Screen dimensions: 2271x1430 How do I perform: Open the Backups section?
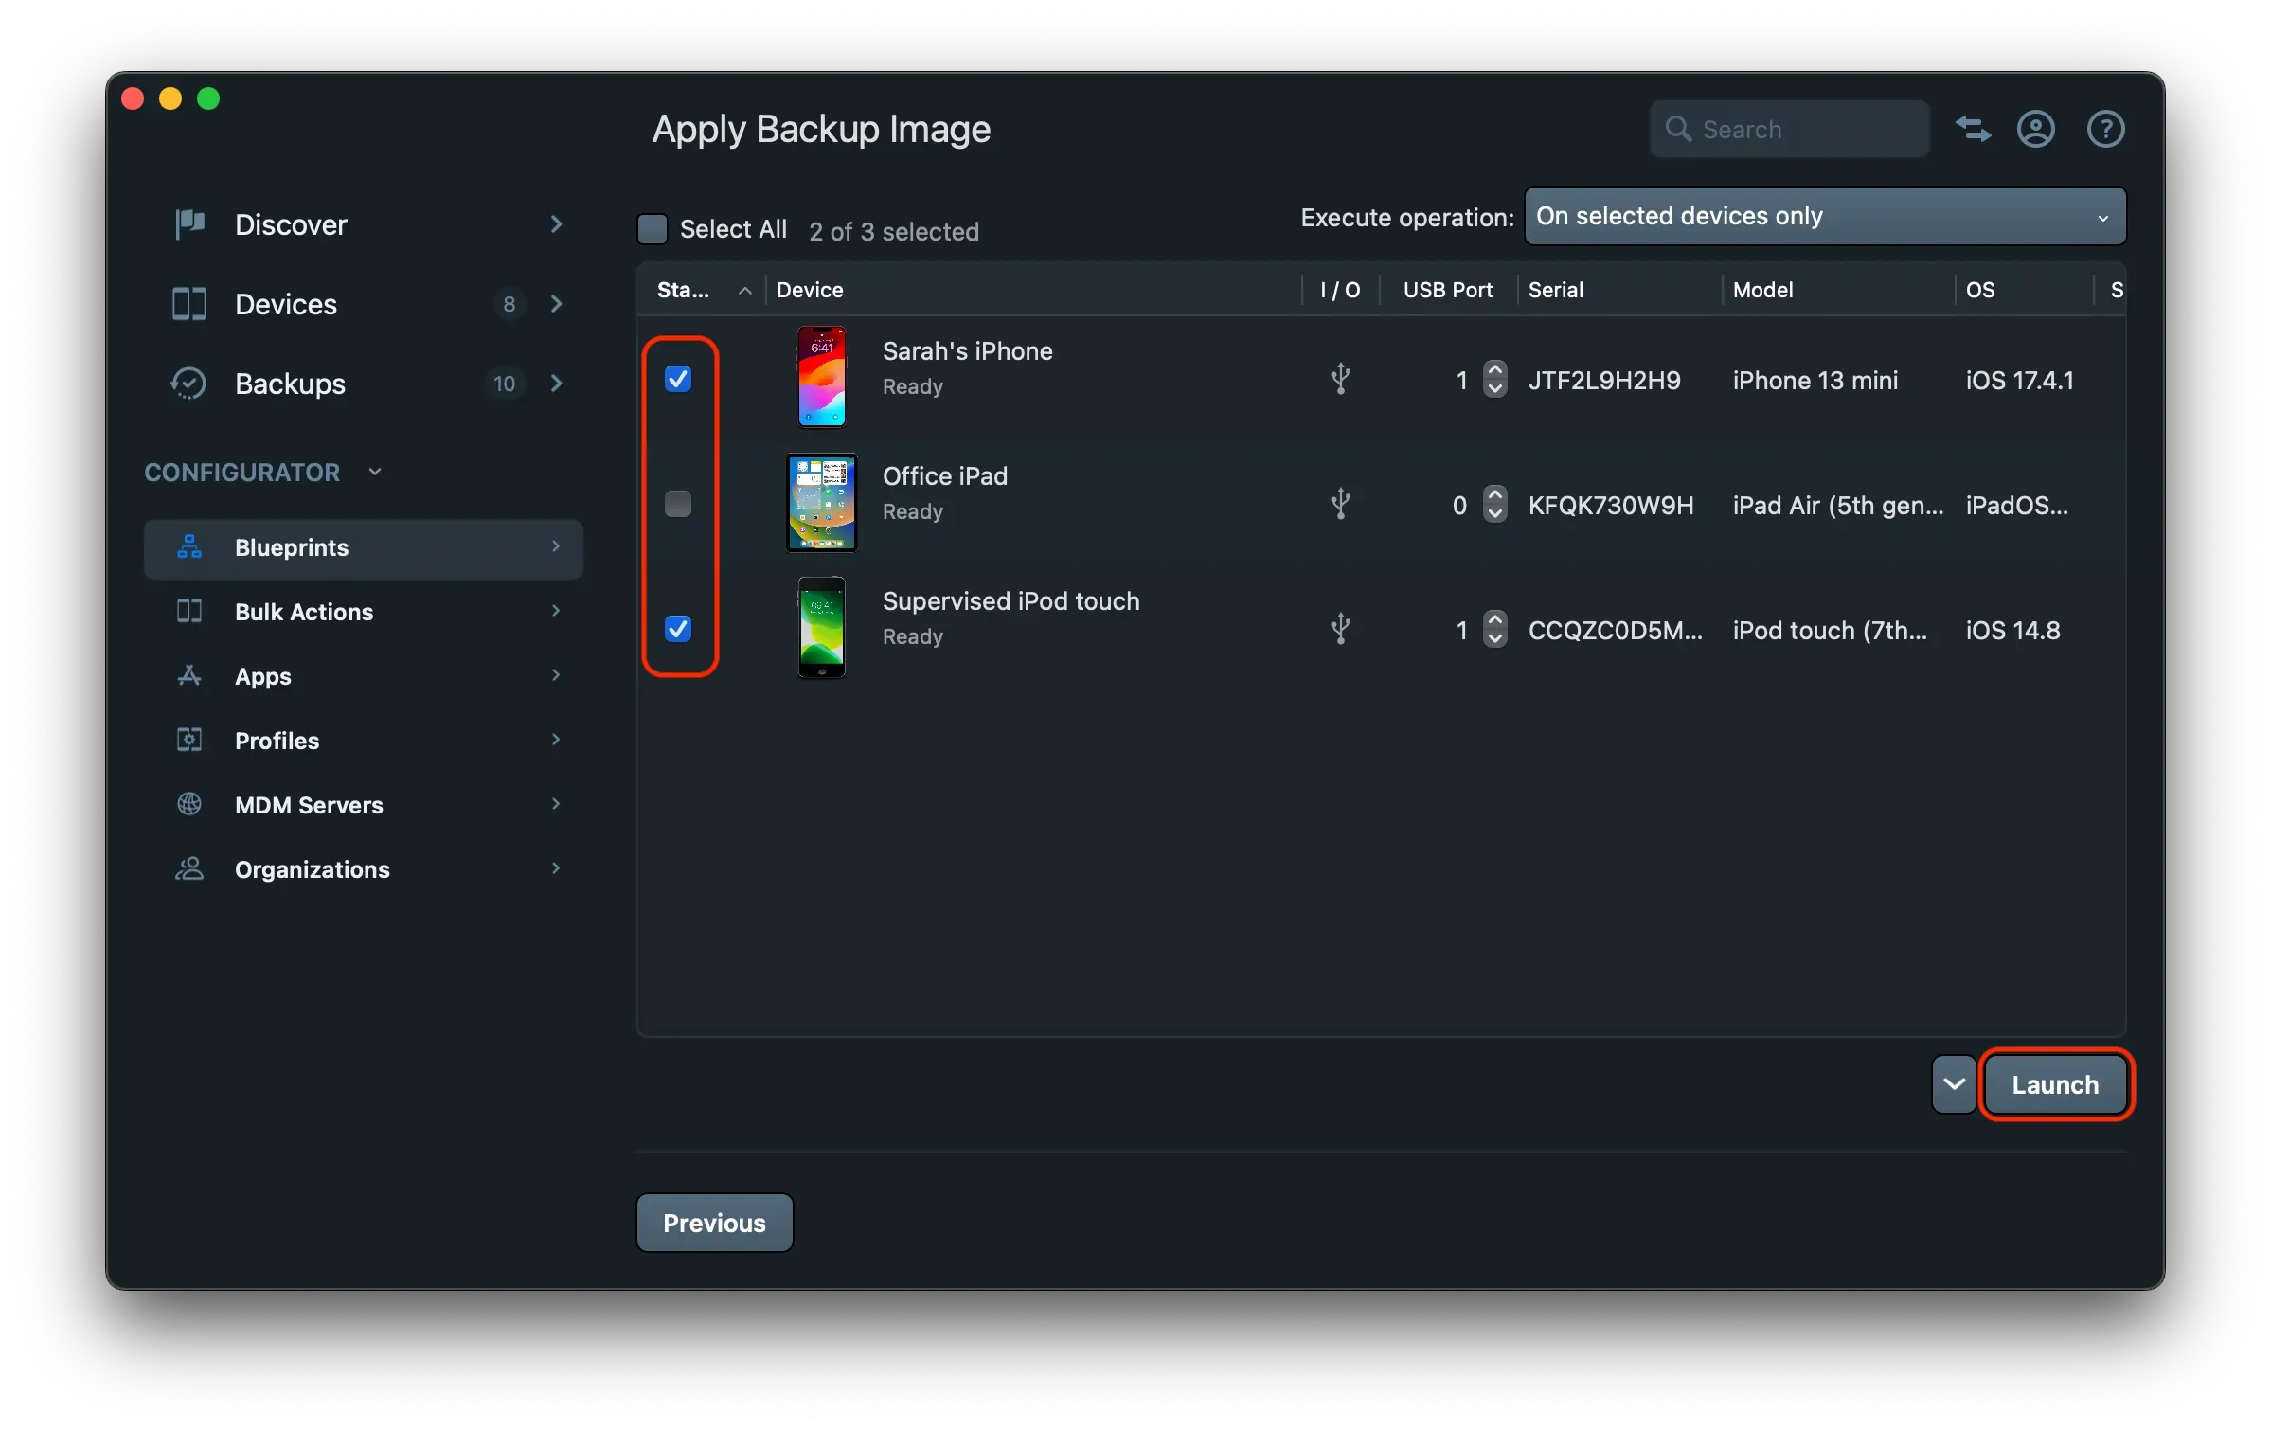click(x=288, y=384)
